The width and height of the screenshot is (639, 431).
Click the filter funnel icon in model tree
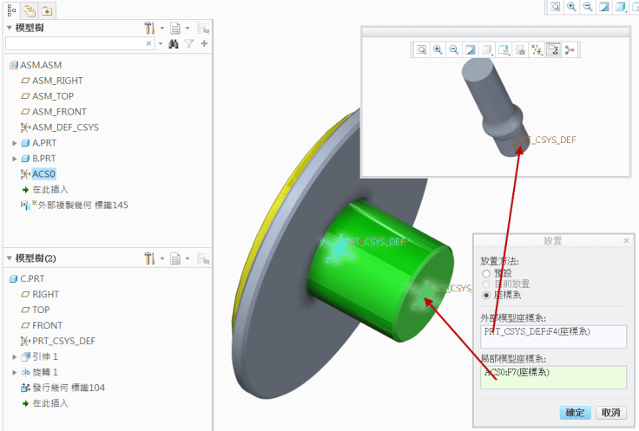[188, 43]
